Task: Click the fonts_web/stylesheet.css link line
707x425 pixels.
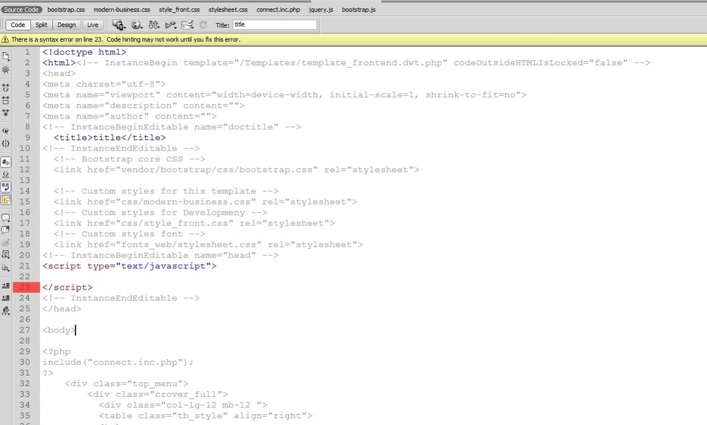Action: [208, 245]
